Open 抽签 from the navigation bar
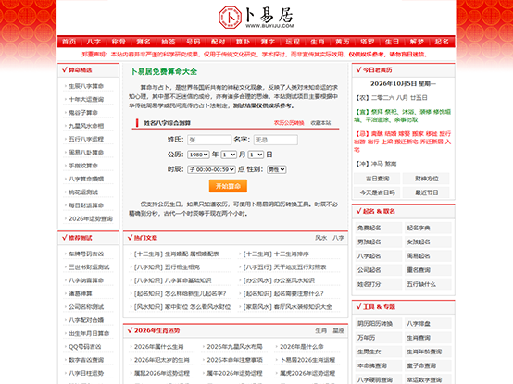Image resolution: width=513 pixels, height=384 pixels. 169,42
